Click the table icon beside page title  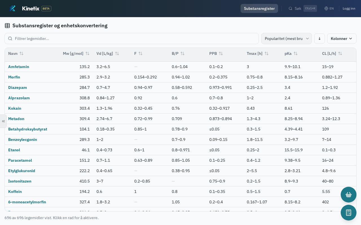[x=7, y=26]
